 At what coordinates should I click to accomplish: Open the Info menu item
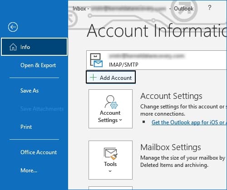[x=34, y=47]
